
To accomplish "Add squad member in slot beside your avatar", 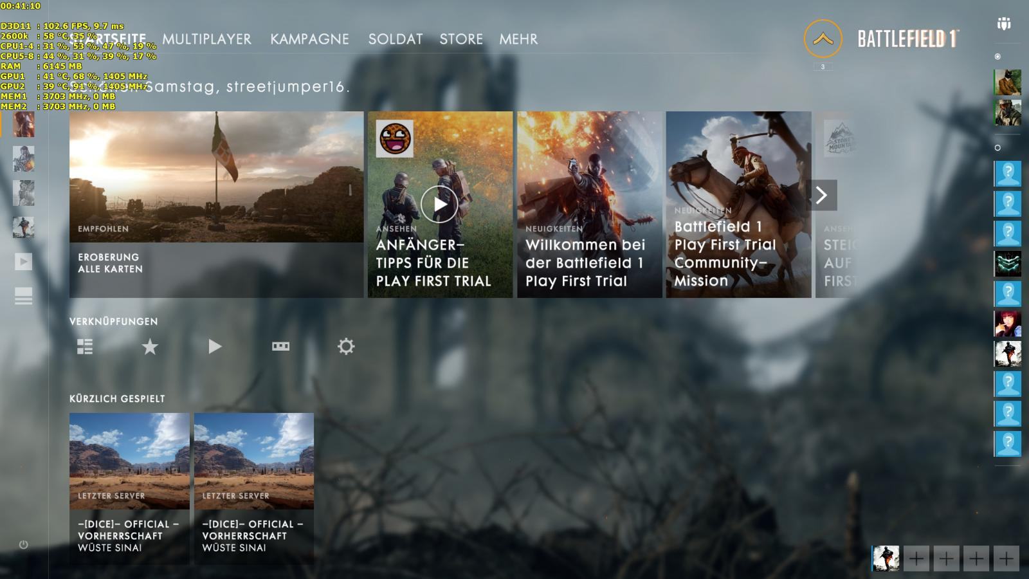I will [916, 559].
